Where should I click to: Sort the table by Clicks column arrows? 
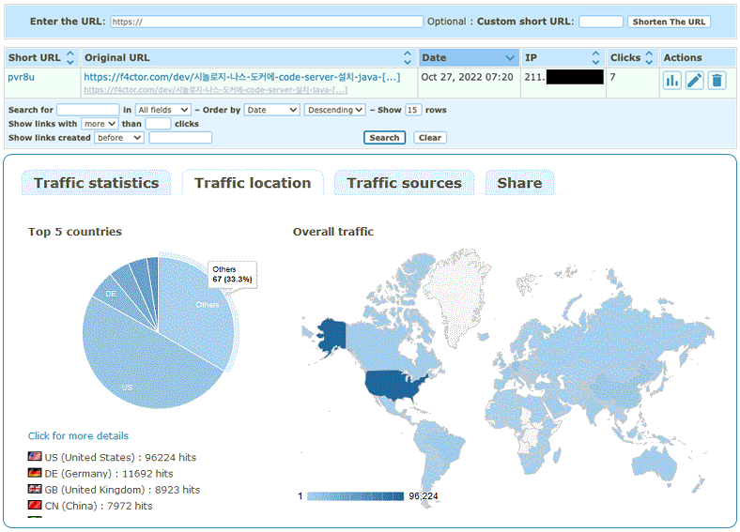pos(649,58)
